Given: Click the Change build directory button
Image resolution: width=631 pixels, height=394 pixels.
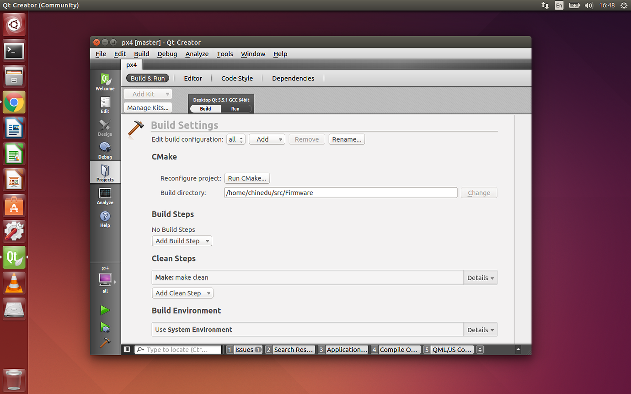Looking at the screenshot, I should (479, 193).
